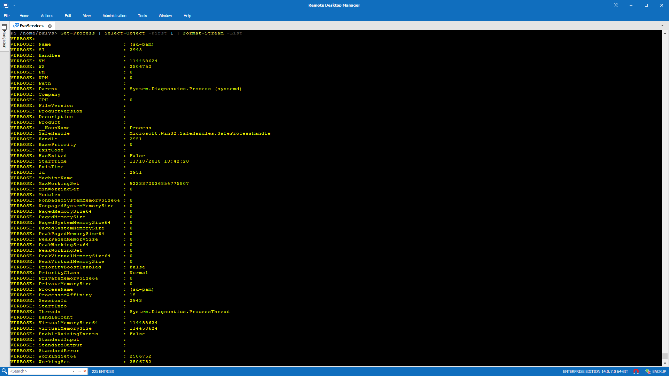Enter focus mode using the title bar icon
The image size is (669, 376).
pos(616,5)
